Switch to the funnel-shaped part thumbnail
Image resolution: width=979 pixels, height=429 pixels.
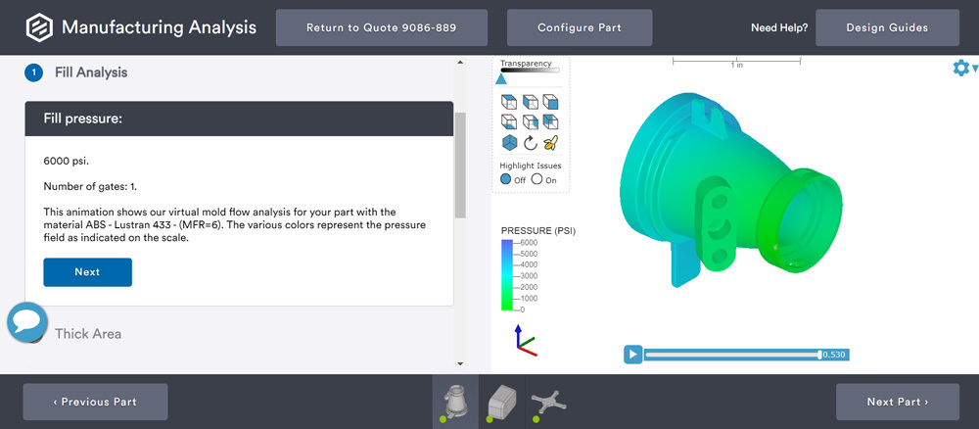(455, 401)
